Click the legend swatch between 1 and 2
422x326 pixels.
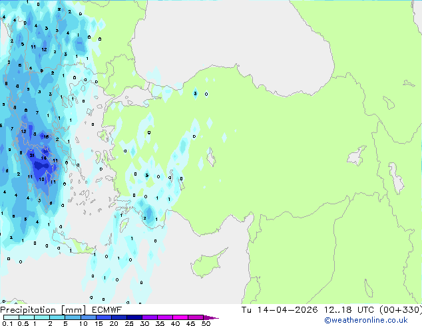(x=42, y=317)
